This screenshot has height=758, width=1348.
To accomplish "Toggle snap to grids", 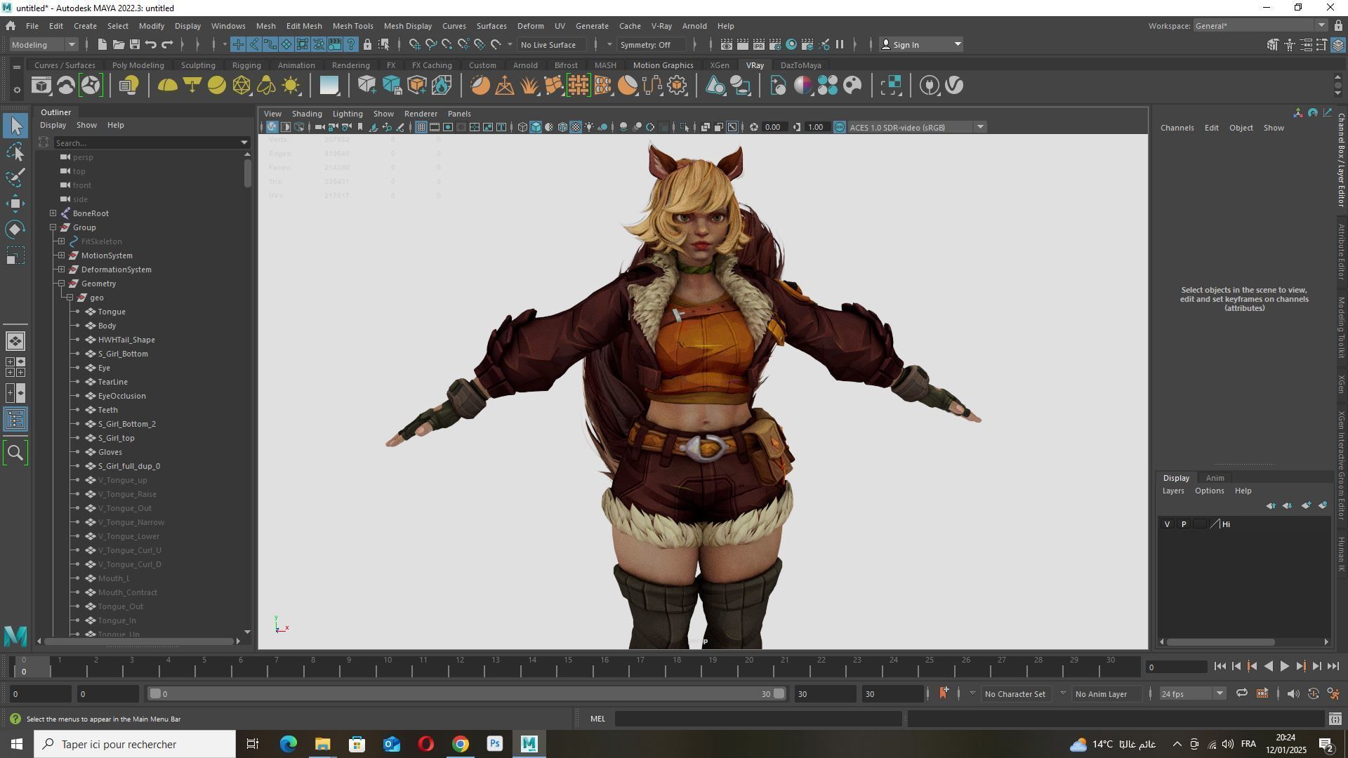I will (x=414, y=45).
